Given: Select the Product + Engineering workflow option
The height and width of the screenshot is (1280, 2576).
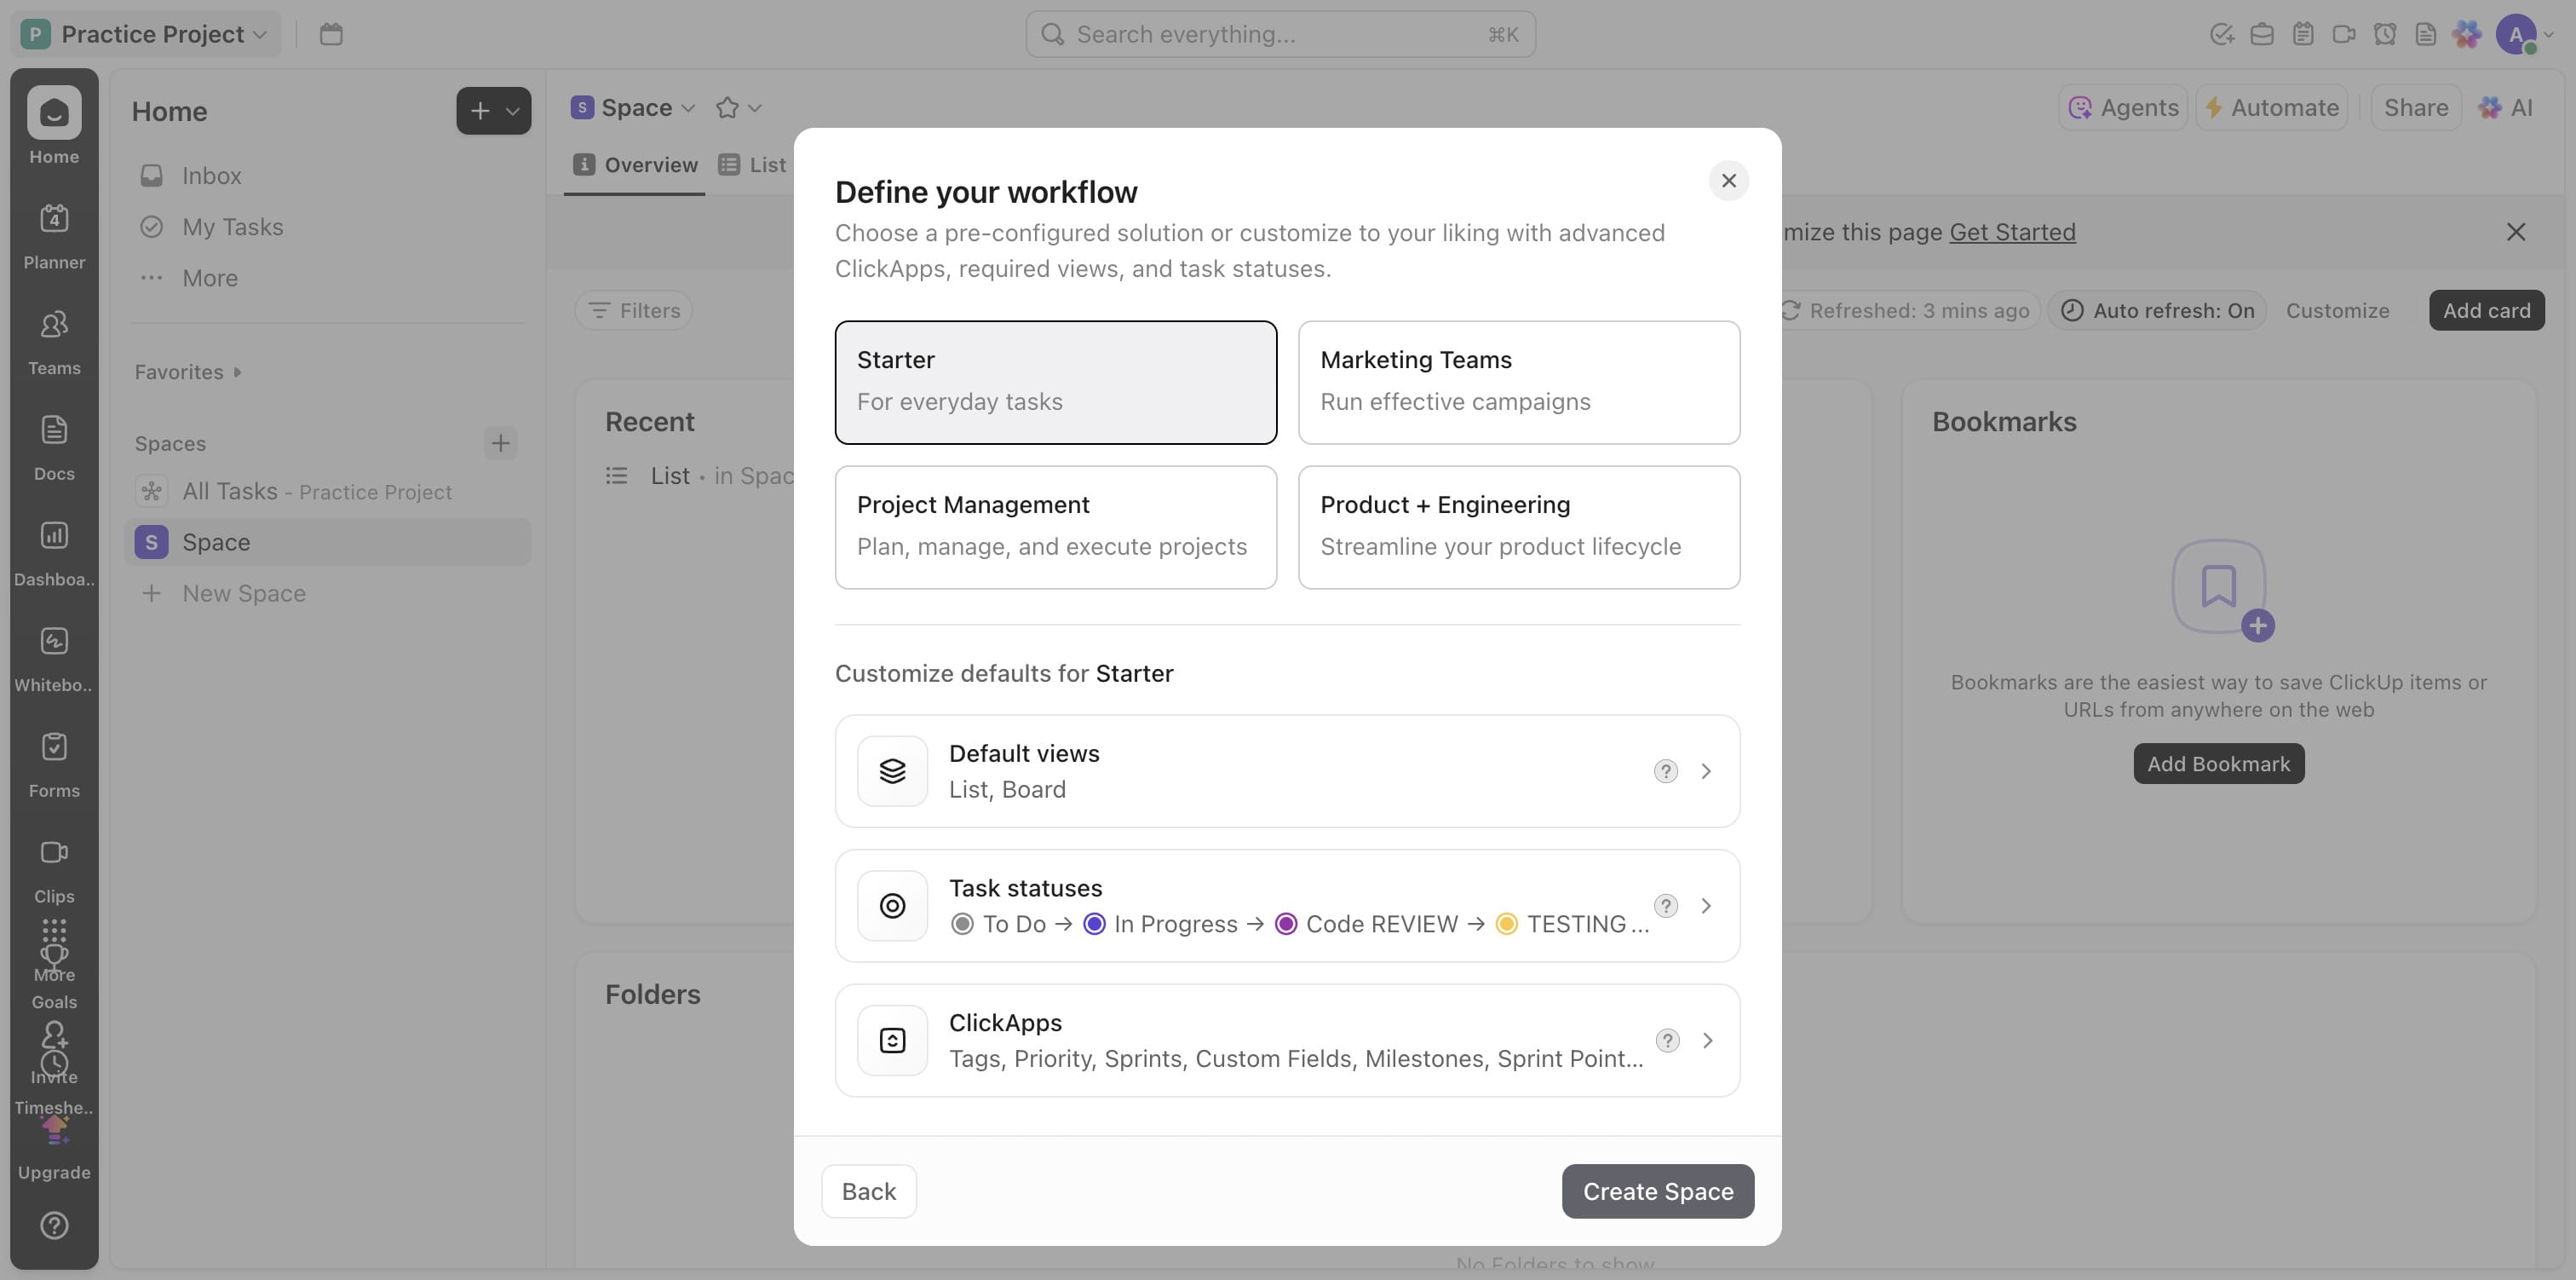Looking at the screenshot, I should [1518, 528].
